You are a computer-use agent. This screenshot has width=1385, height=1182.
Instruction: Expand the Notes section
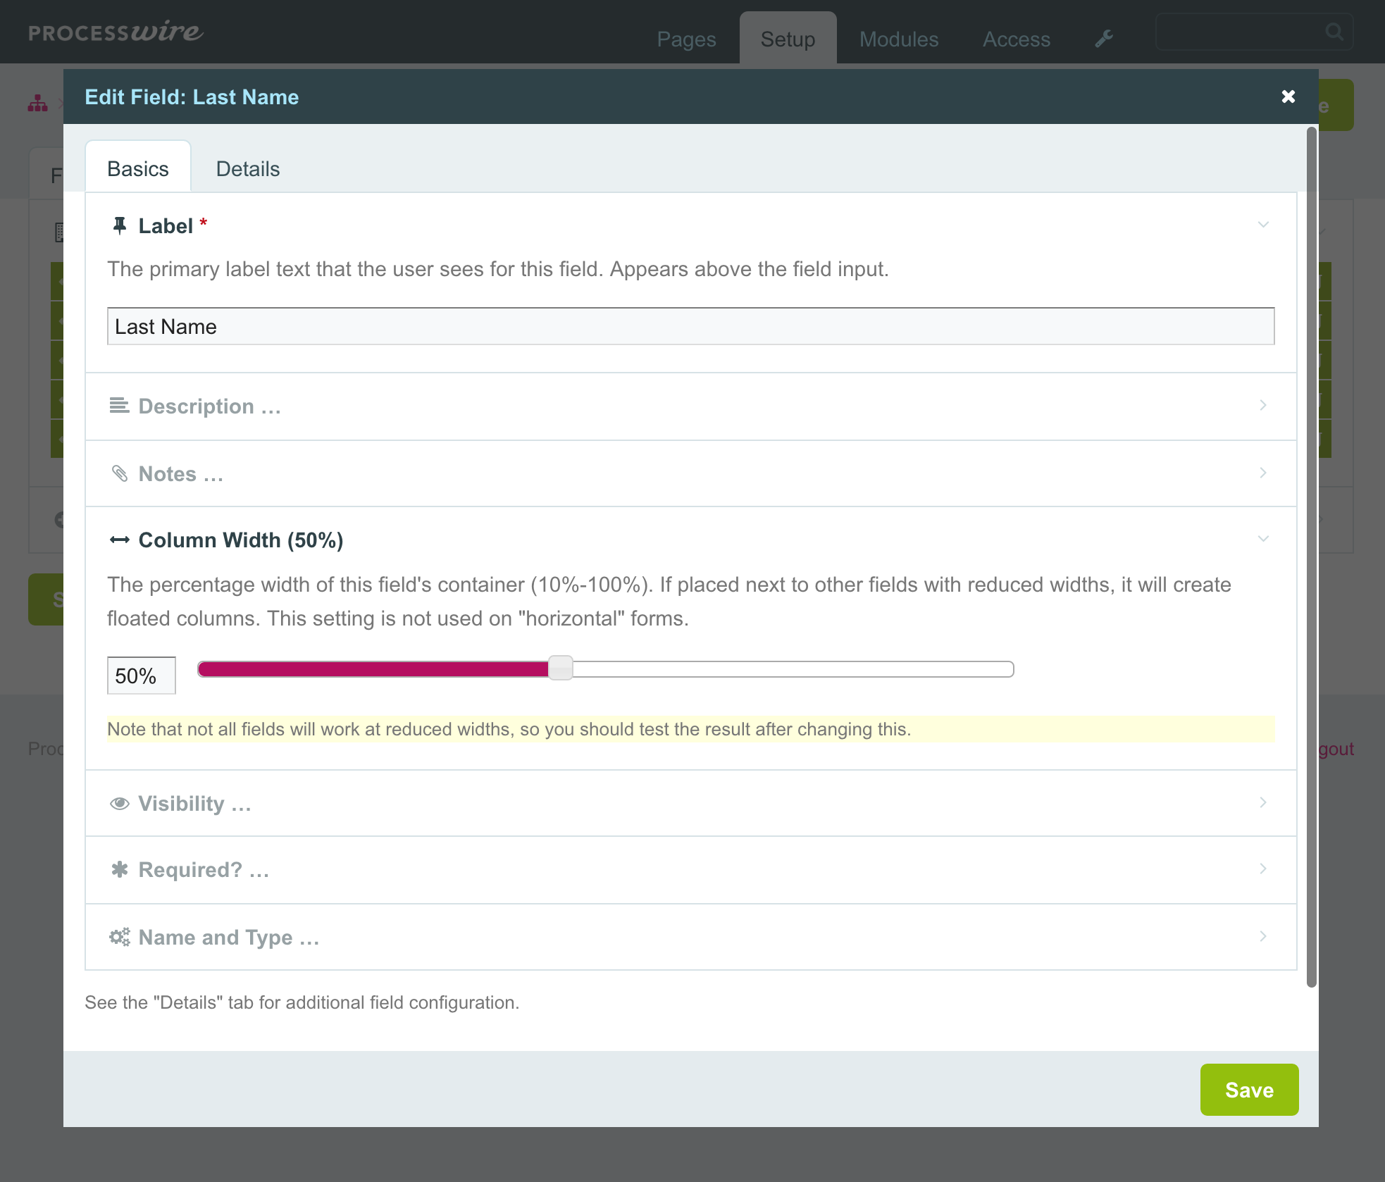[691, 473]
